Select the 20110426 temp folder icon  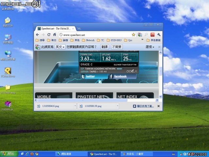[8, 89]
